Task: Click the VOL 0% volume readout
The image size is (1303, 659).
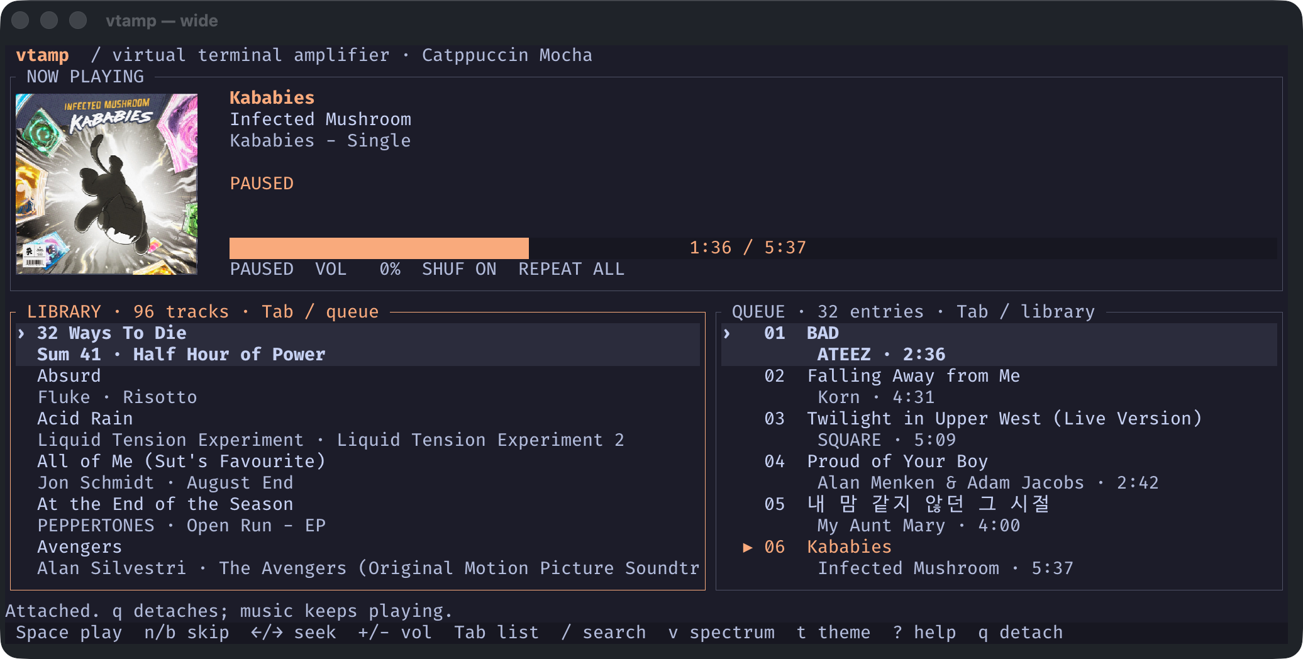Action: coord(358,269)
